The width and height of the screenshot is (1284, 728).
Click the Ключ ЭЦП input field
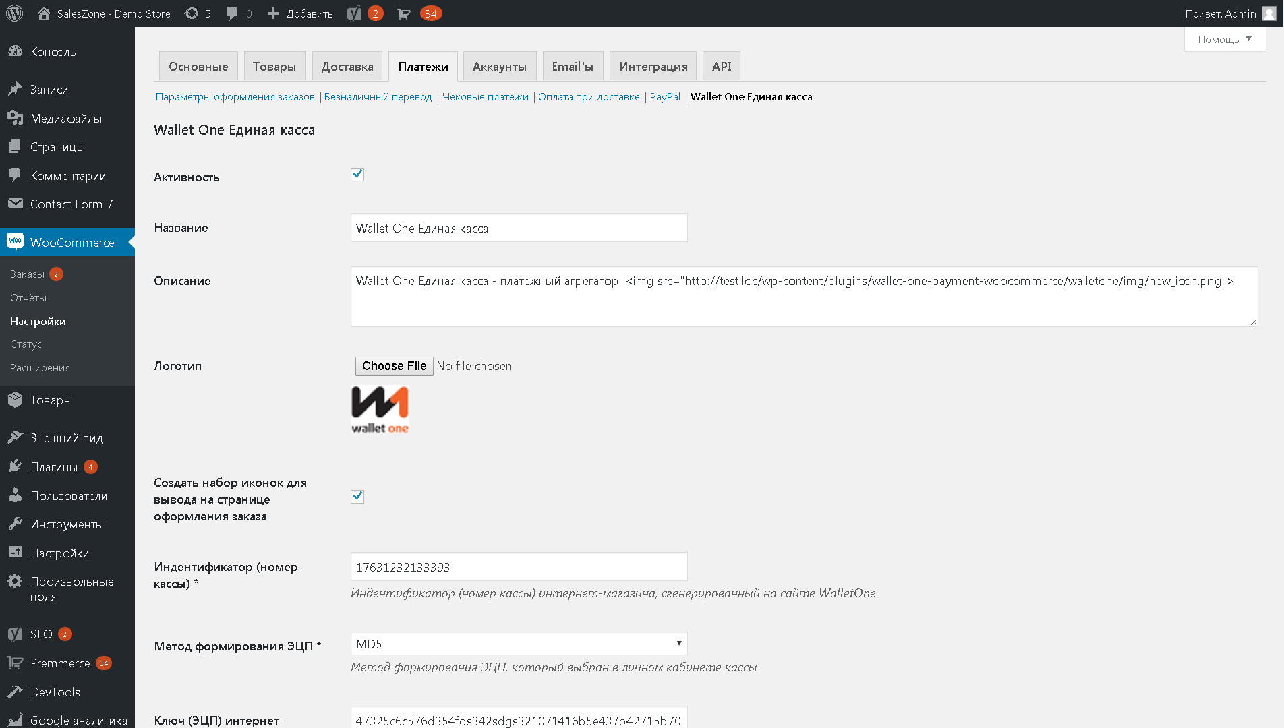tap(519, 717)
